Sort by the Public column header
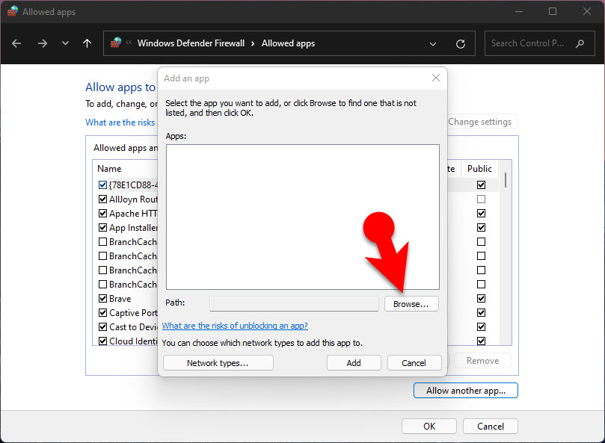 (x=479, y=169)
